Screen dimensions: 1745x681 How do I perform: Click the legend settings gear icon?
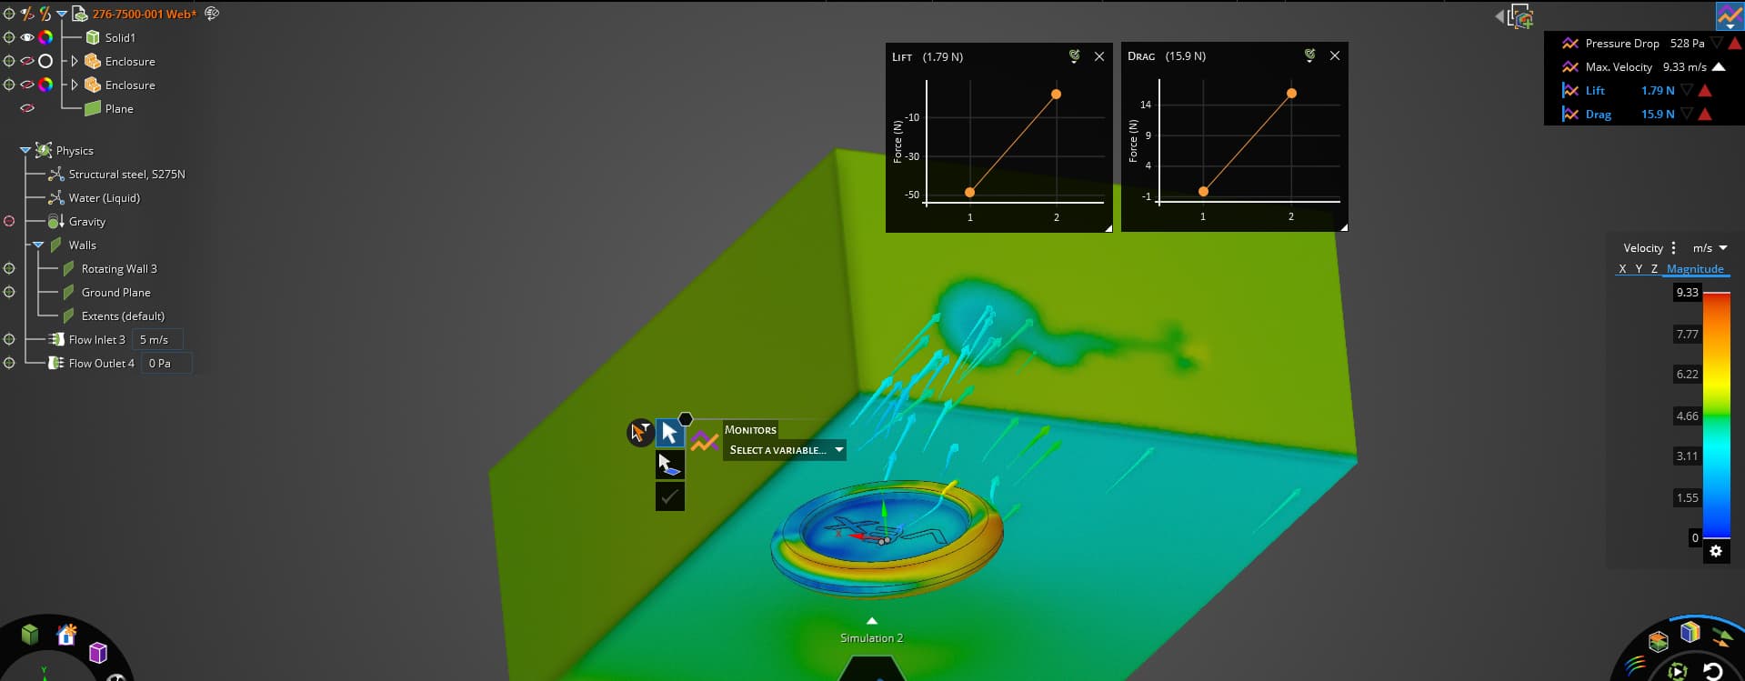1715,552
